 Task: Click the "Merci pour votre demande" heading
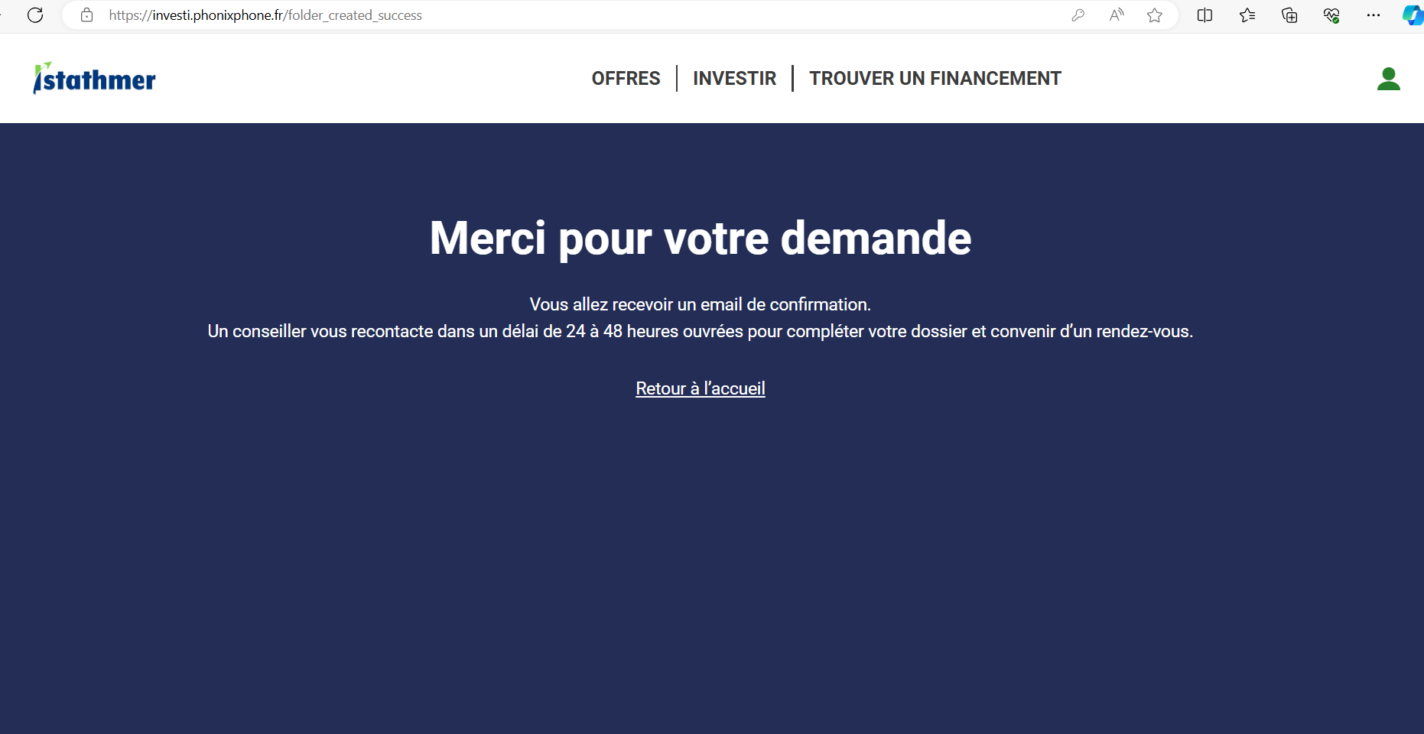(x=700, y=238)
